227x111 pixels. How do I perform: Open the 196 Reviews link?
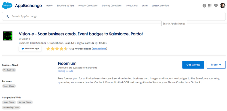coord(100,49)
